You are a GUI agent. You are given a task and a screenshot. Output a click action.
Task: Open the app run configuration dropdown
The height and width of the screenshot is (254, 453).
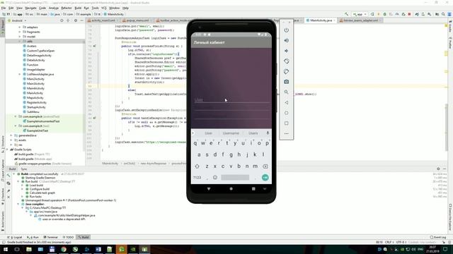360,14
